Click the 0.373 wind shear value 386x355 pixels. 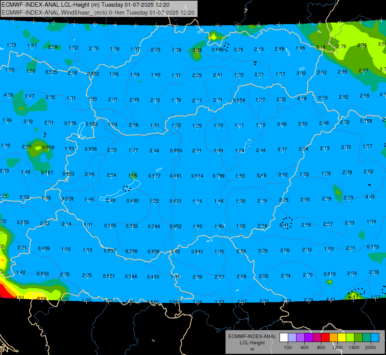tap(373, 247)
